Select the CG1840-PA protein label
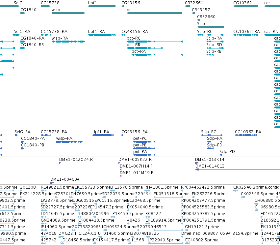The image size is (280, 245). click(x=33, y=138)
